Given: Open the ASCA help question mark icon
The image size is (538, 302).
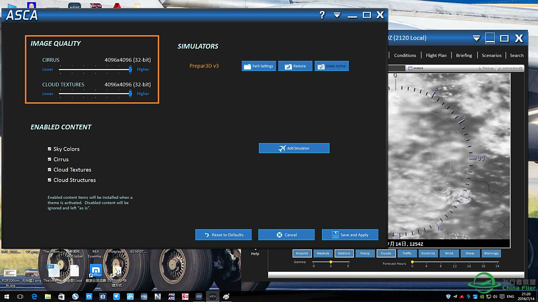Looking at the screenshot, I should click(x=322, y=15).
